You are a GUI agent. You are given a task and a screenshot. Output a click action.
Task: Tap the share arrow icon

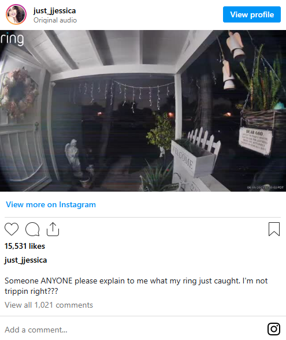pos(53,229)
